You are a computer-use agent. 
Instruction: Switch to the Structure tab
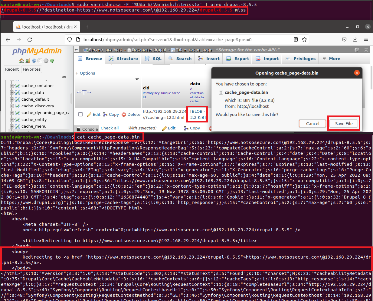pos(123,59)
